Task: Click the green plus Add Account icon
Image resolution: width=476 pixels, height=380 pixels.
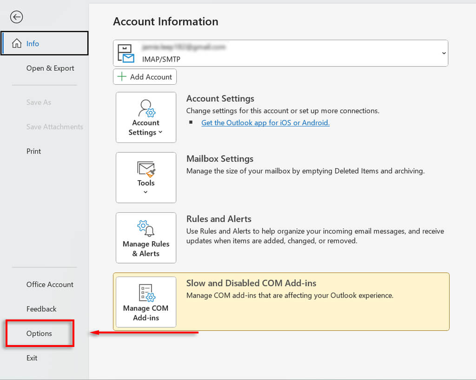Action: point(122,77)
